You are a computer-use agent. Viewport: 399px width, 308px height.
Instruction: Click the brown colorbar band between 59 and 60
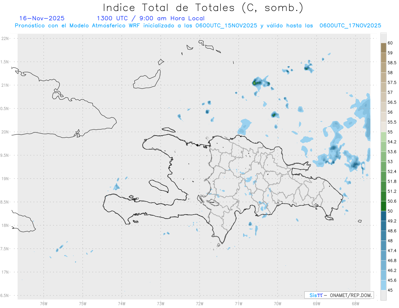(x=383, y=48)
